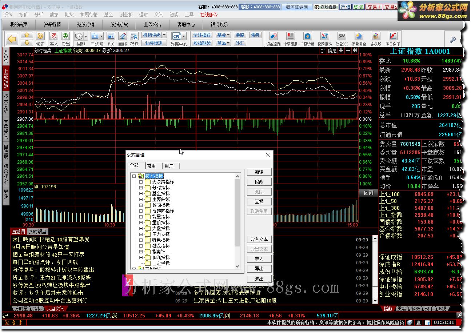Click the 创业板指 index row
The width and height of the screenshot is (471, 333).
421,294
